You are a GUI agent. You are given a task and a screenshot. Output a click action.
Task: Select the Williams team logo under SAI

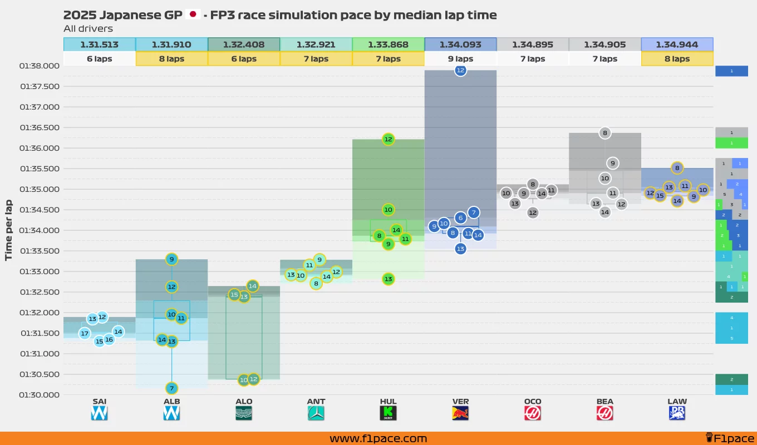pos(99,412)
